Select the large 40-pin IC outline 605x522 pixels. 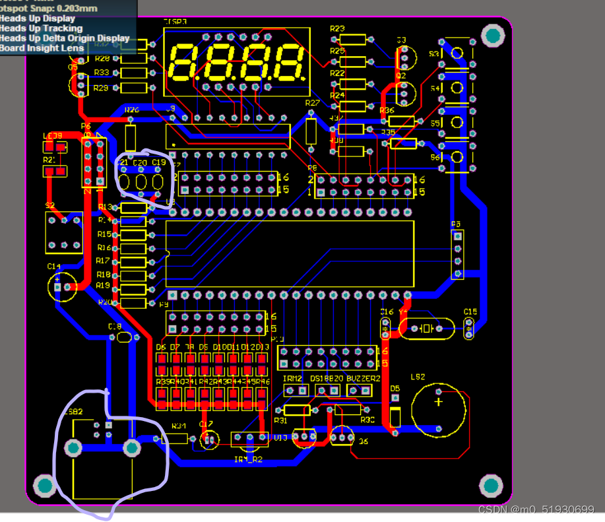pos(290,253)
